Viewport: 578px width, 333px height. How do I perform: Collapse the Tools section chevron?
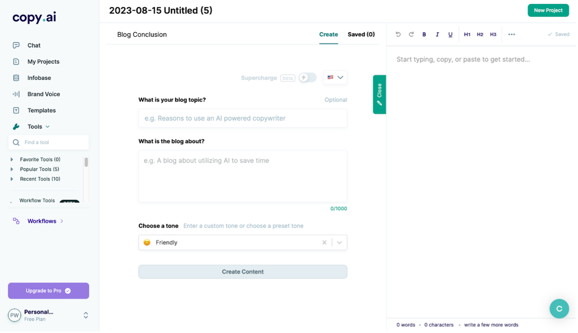[x=48, y=127]
